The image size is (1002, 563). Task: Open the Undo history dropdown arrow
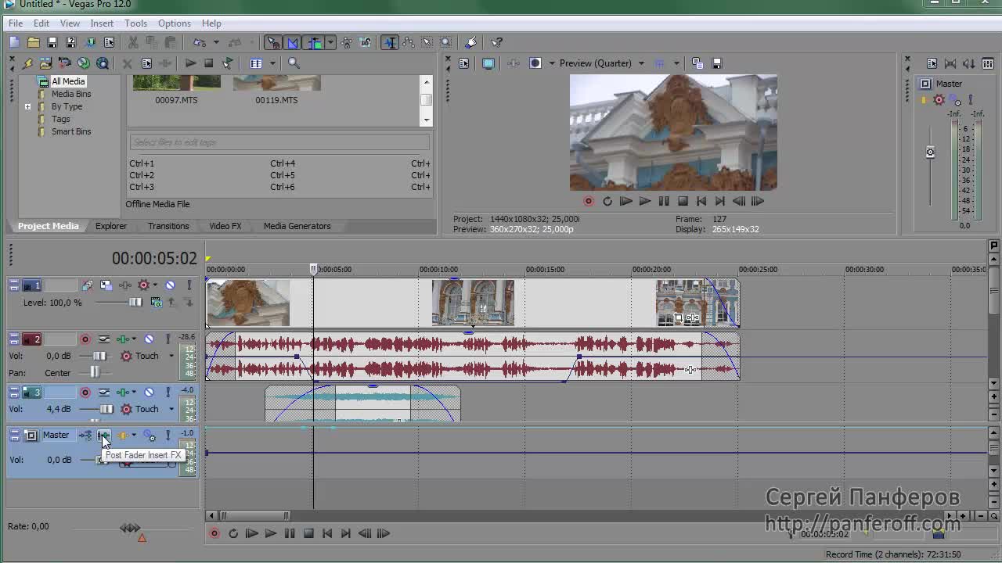[215, 42]
